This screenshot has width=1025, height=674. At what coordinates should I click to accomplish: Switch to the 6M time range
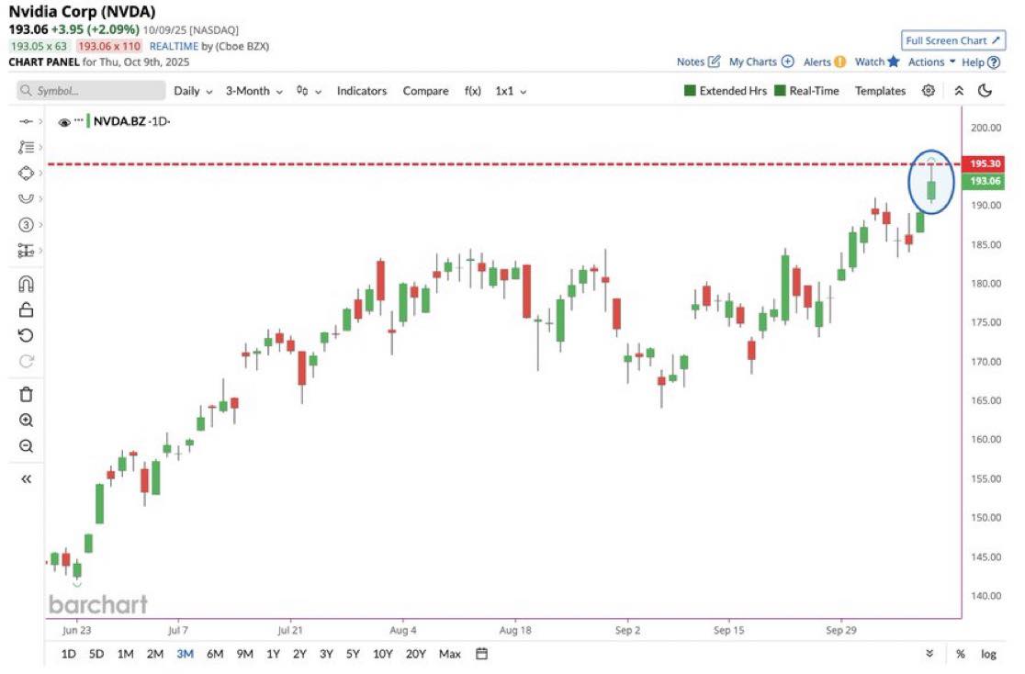(215, 654)
